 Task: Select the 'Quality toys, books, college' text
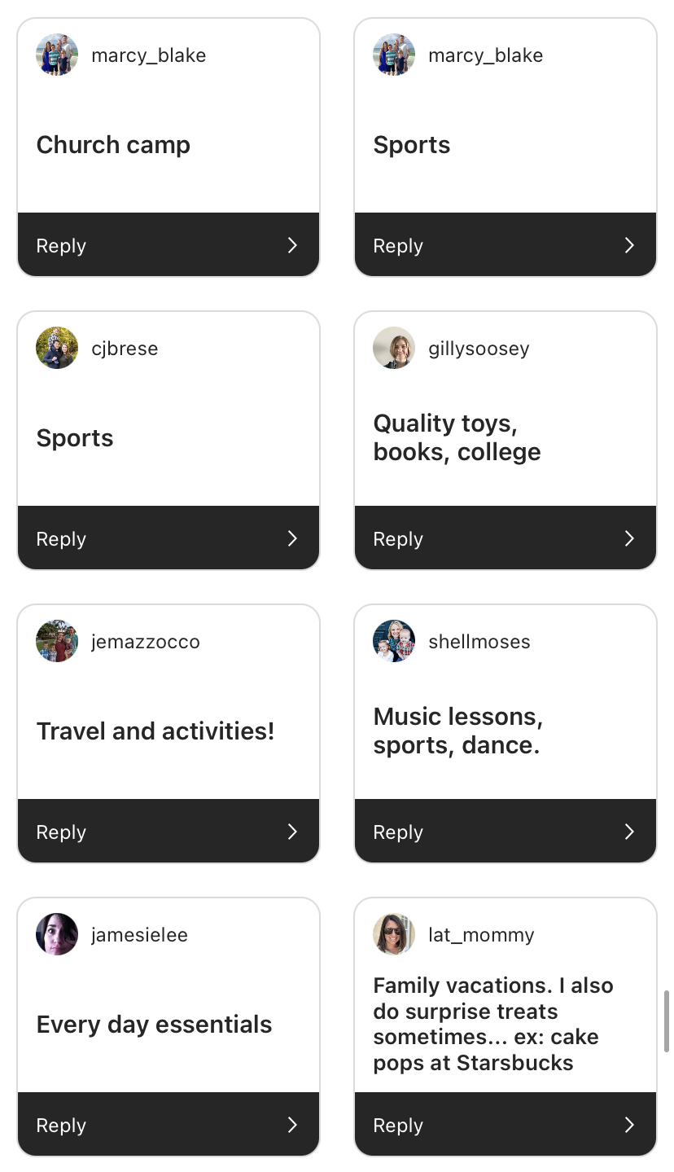(x=457, y=437)
